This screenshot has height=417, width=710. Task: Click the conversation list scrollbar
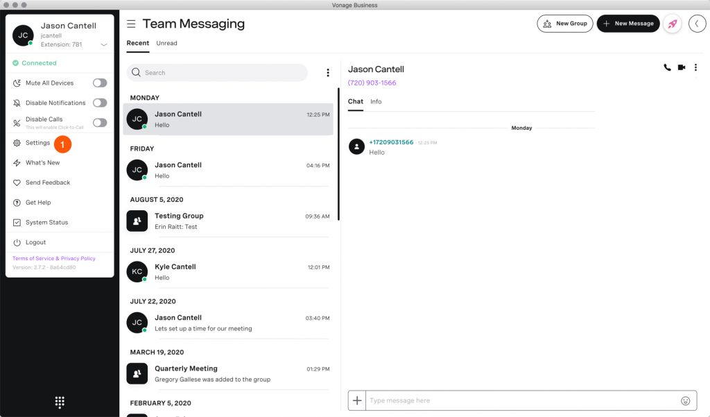(x=338, y=153)
